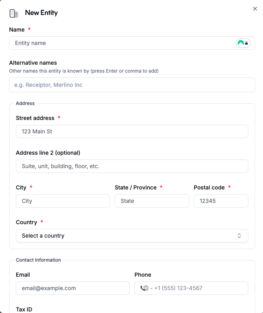Click the Street address label
The image size is (263, 313).
click(35, 118)
